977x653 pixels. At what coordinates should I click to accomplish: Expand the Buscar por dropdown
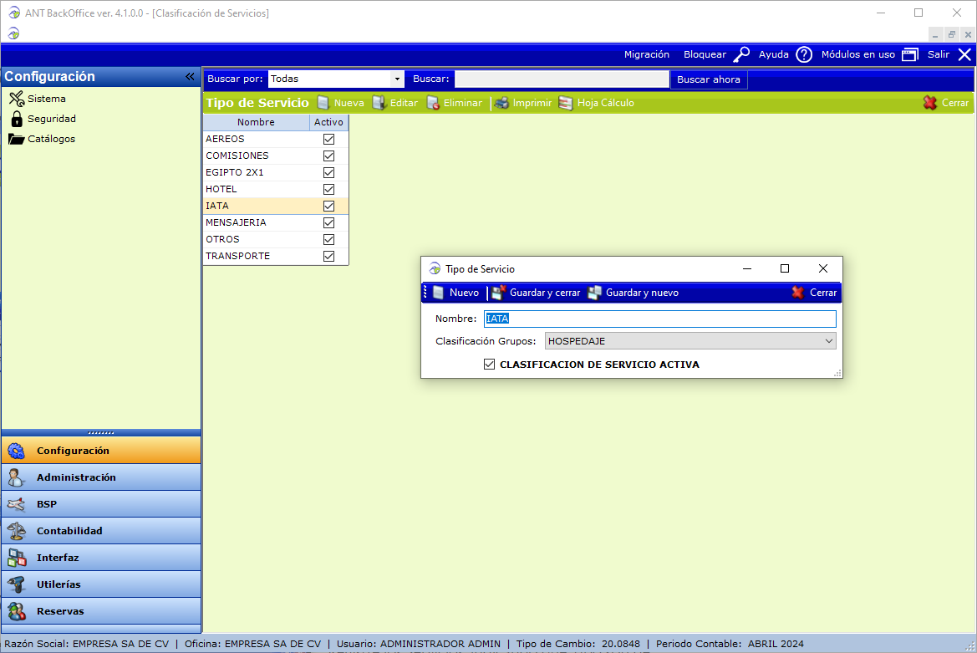click(396, 79)
